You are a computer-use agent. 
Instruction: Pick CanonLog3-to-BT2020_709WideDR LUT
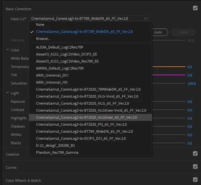91,89
